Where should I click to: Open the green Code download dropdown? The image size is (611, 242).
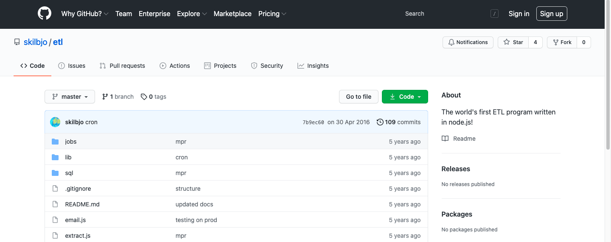point(405,97)
